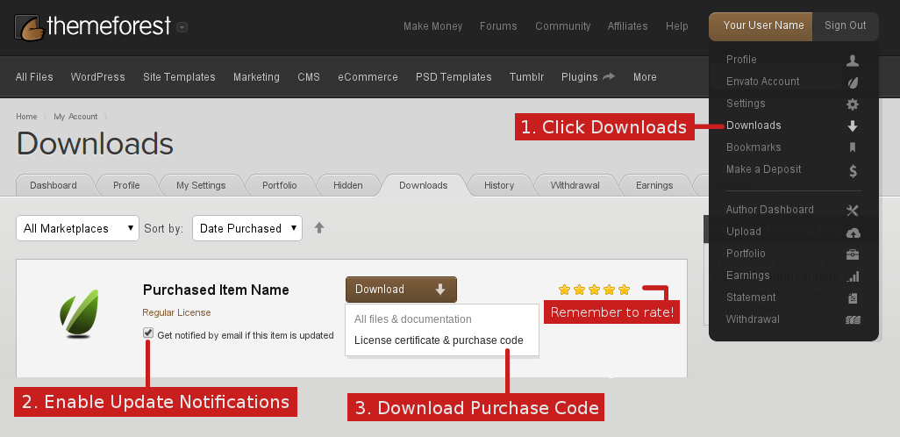The width and height of the screenshot is (900, 437).
Task: Click the person icon beside Profile
Action: 852,61
